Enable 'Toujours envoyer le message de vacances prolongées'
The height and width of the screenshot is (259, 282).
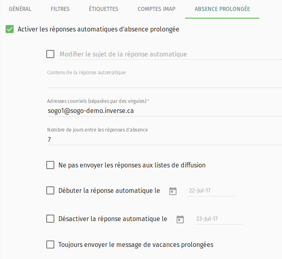click(x=50, y=244)
